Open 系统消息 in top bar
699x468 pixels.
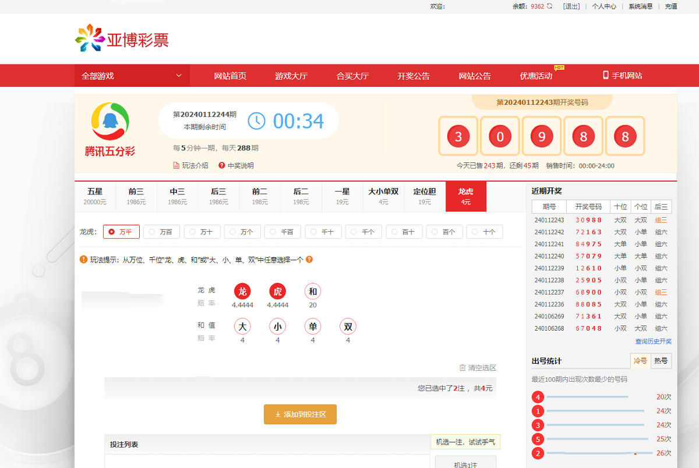point(641,6)
